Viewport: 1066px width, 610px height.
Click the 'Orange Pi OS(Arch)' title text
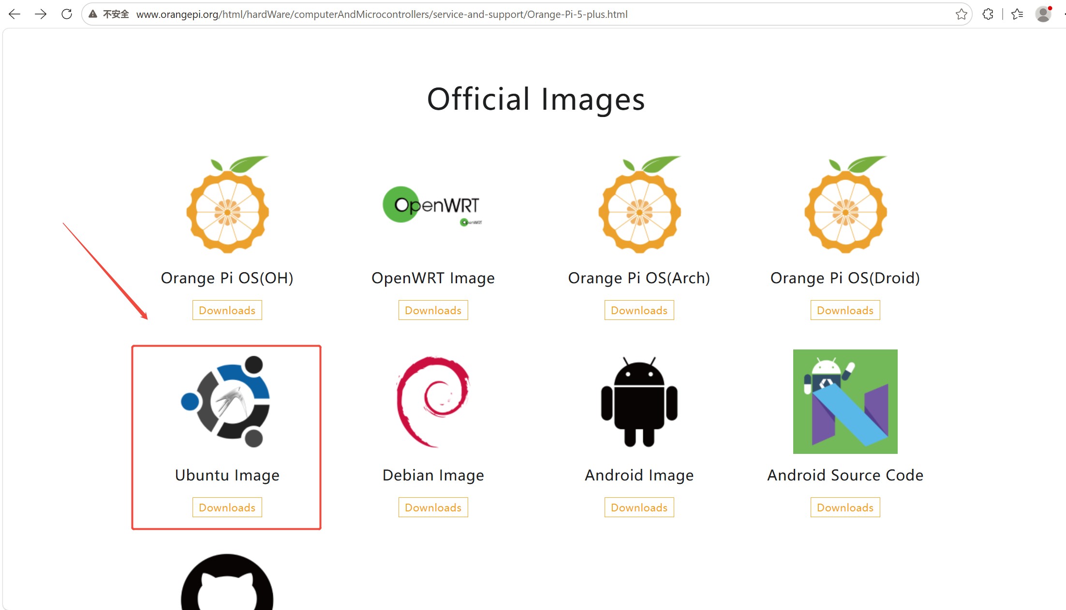tap(639, 278)
